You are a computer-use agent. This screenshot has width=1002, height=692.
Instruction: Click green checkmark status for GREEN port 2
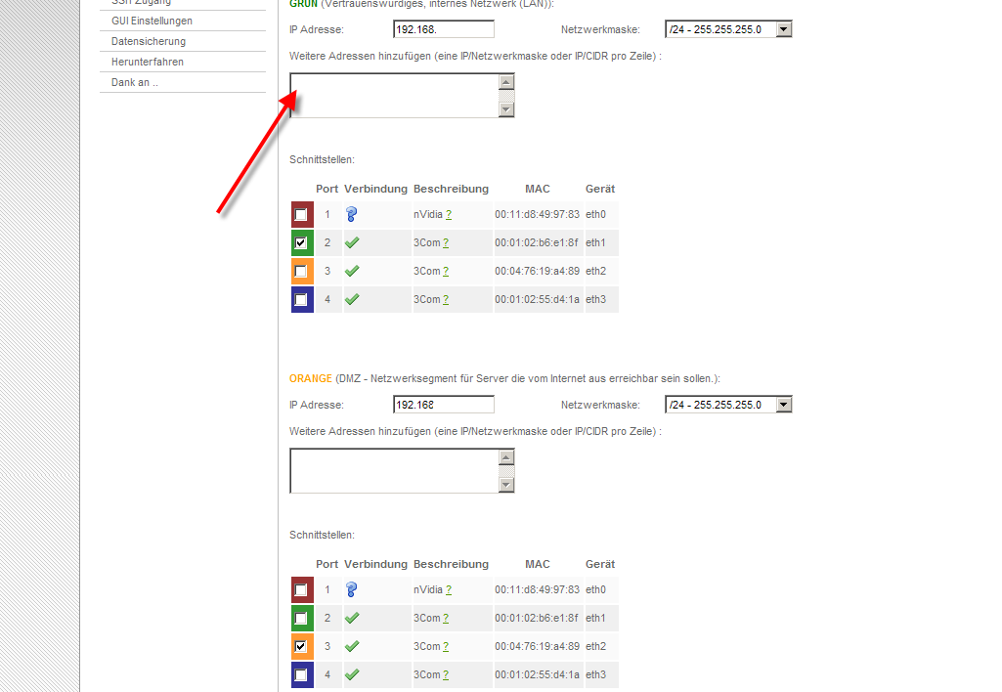[x=352, y=242]
